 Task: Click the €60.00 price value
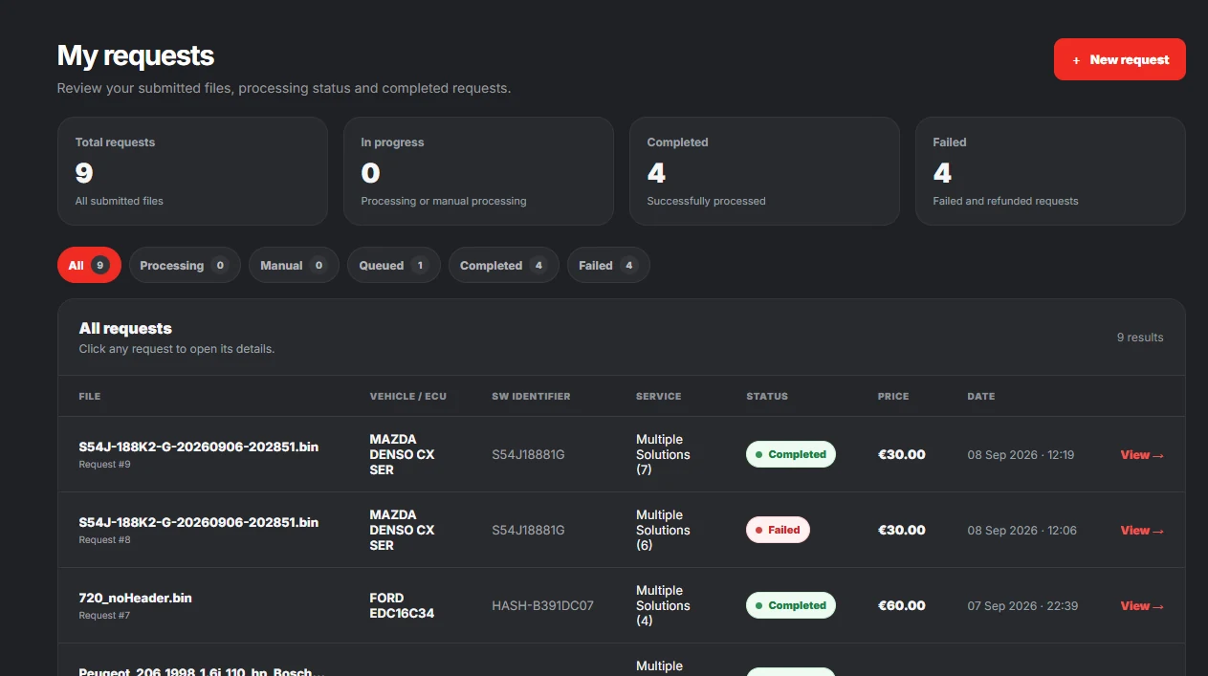pos(902,606)
